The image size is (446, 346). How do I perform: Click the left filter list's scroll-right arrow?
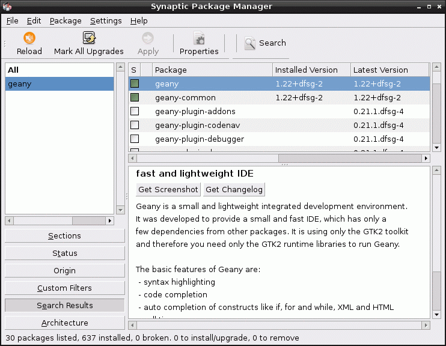tap(110, 220)
